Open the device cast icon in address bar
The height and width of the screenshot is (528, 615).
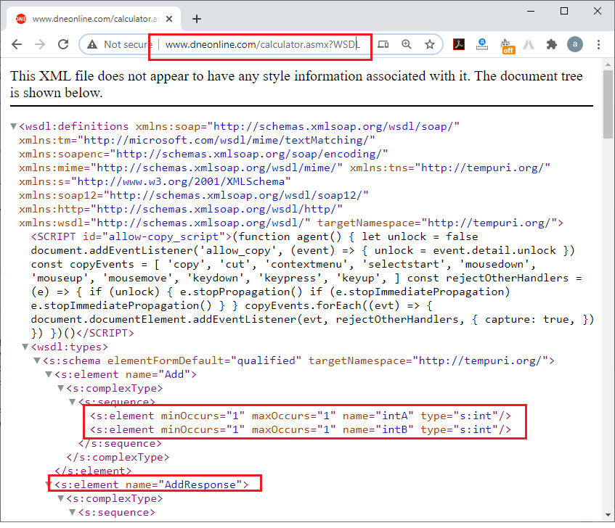pos(383,44)
